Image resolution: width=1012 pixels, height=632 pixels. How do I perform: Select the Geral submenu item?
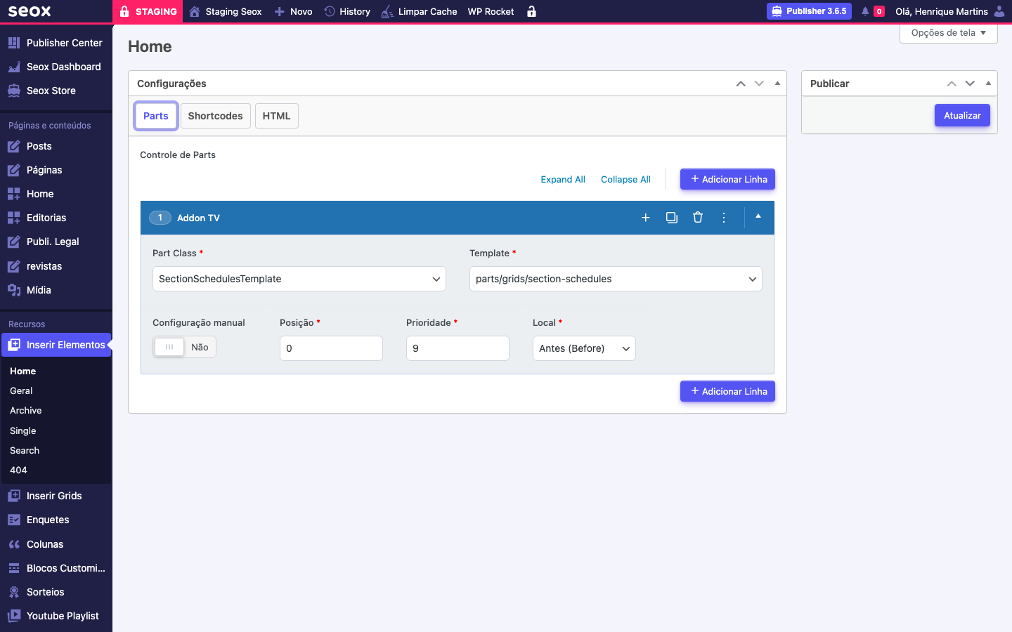21,390
